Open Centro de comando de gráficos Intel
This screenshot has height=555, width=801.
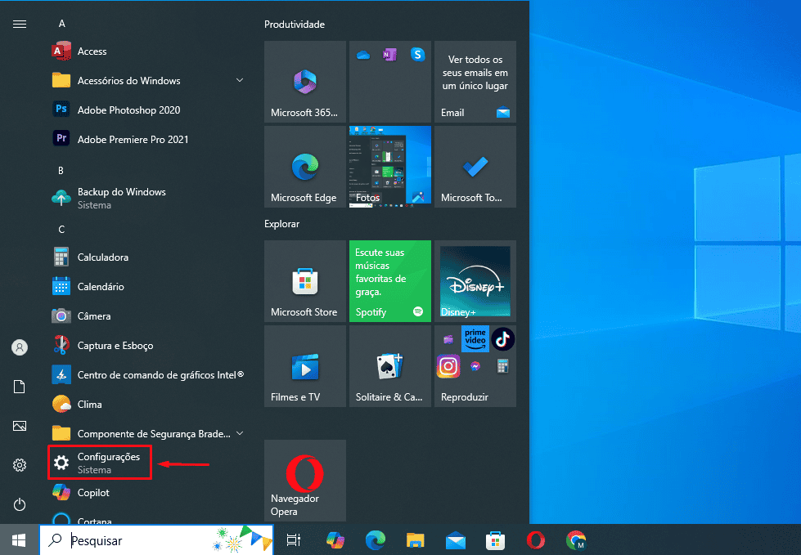[x=147, y=375]
